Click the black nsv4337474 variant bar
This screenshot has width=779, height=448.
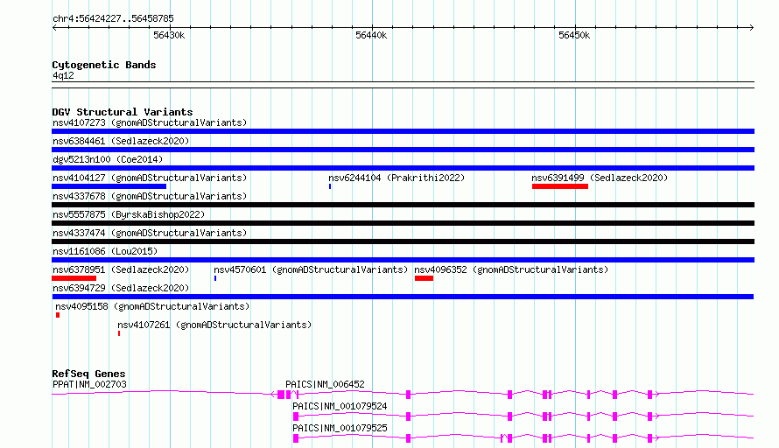point(403,241)
